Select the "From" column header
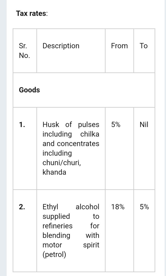This screenshot has height=276, width=166. coord(119,46)
